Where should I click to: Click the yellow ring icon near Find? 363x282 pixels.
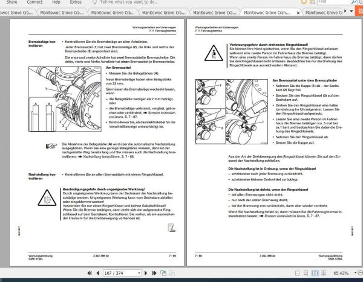[304, 2]
